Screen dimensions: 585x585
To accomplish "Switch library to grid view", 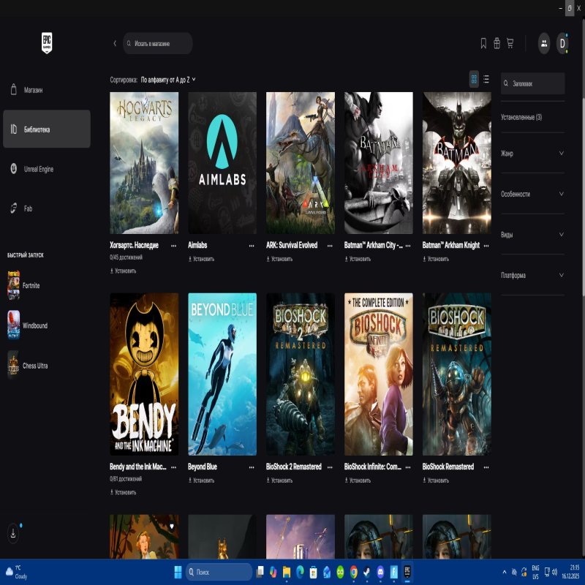I will [x=474, y=79].
